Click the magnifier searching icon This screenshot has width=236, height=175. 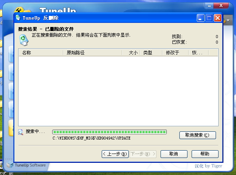coord(21,132)
